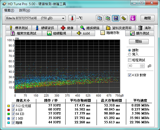The height and width of the screenshot is (130, 160).
Task: Click the HD Tune title bar icon
Action: pos(4,4)
